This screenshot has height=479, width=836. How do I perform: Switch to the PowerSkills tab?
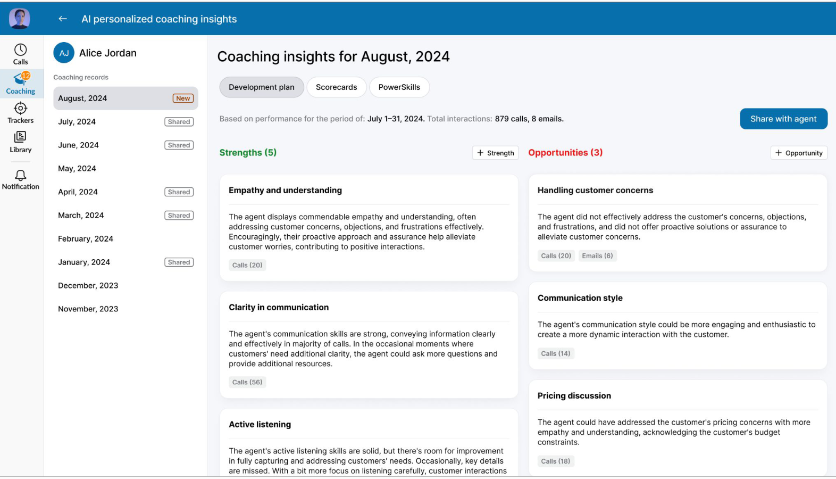[x=399, y=87]
